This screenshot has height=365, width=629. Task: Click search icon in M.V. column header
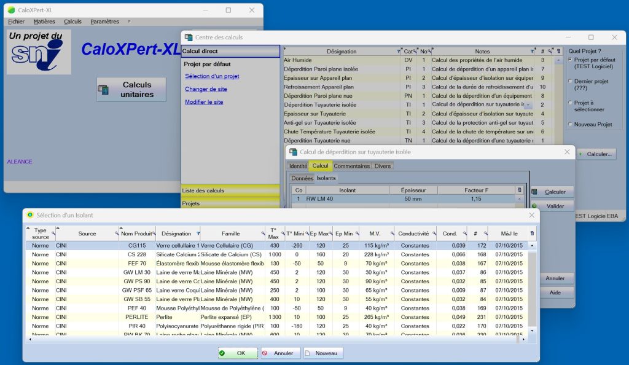point(392,234)
